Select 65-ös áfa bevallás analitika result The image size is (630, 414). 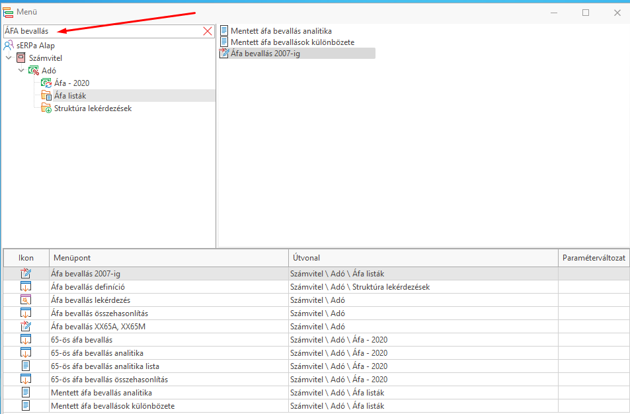point(97,353)
